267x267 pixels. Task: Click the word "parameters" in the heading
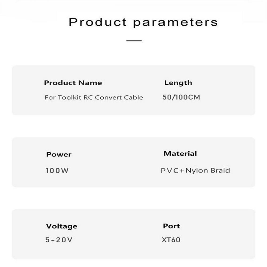pyautogui.click(x=175, y=22)
